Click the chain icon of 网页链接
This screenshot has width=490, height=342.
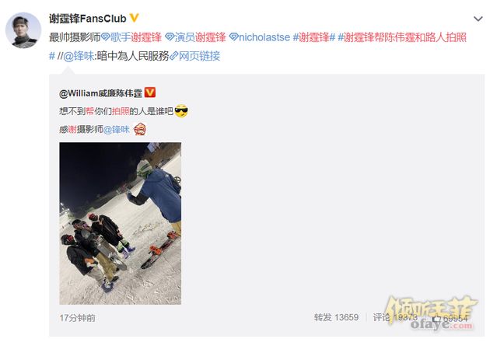click(173, 56)
